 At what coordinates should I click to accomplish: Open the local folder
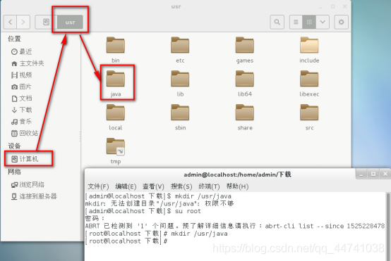116,117
